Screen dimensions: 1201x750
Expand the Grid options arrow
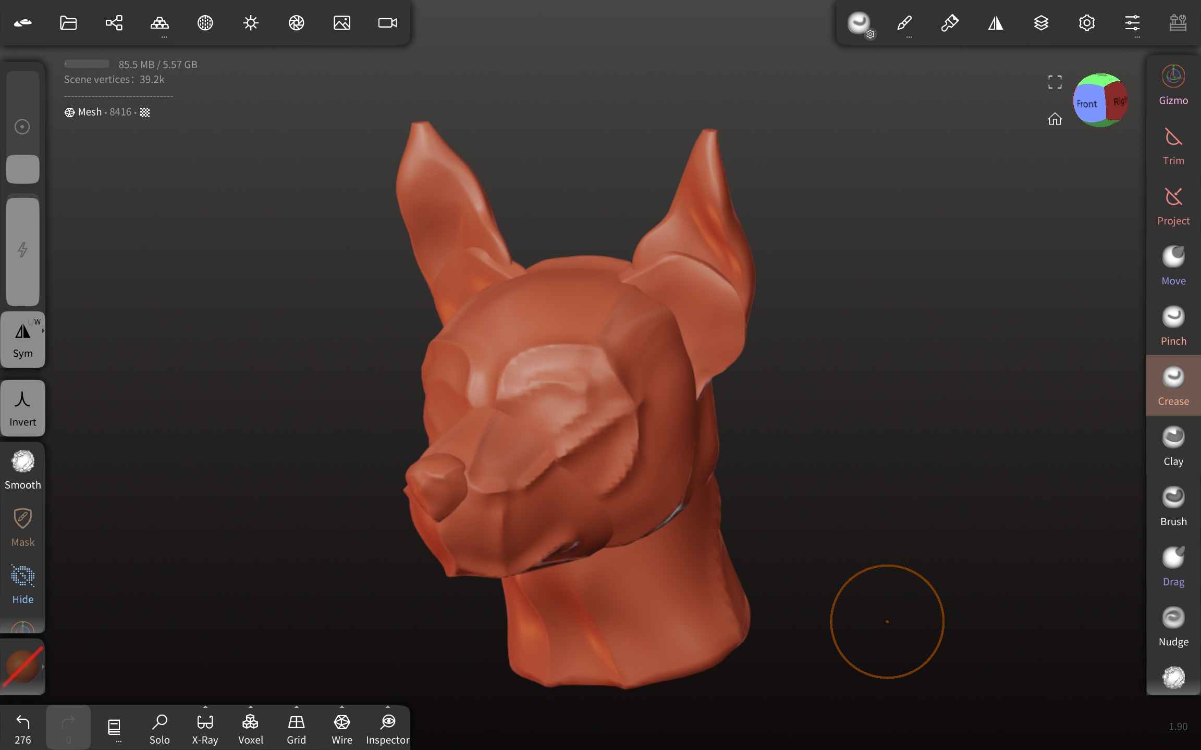[x=297, y=707]
